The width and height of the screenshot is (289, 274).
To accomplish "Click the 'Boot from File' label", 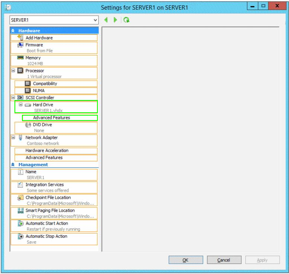I will point(40,51).
